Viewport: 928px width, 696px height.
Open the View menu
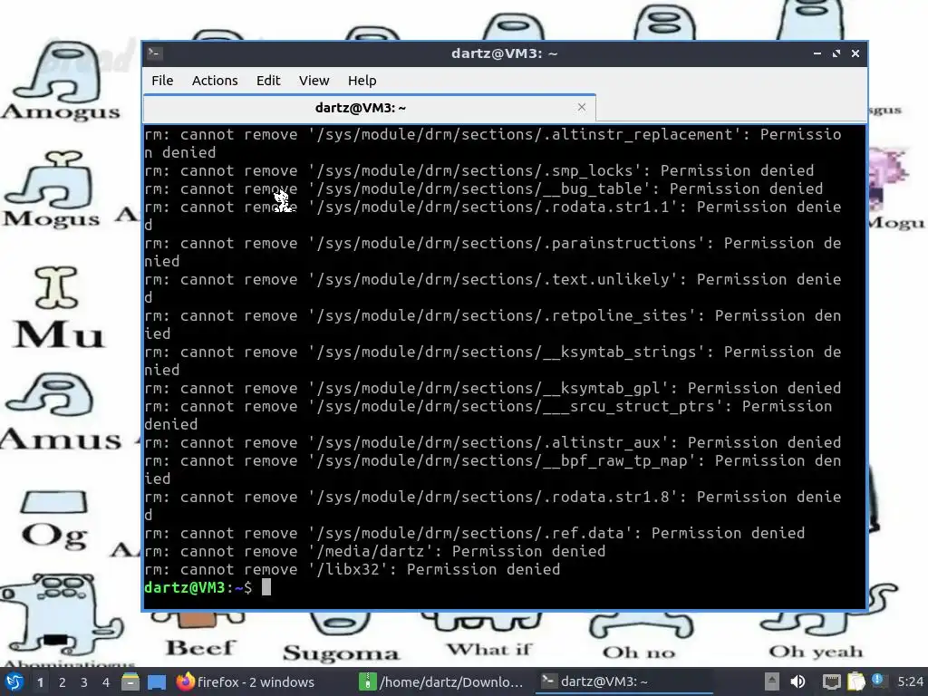pyautogui.click(x=314, y=81)
